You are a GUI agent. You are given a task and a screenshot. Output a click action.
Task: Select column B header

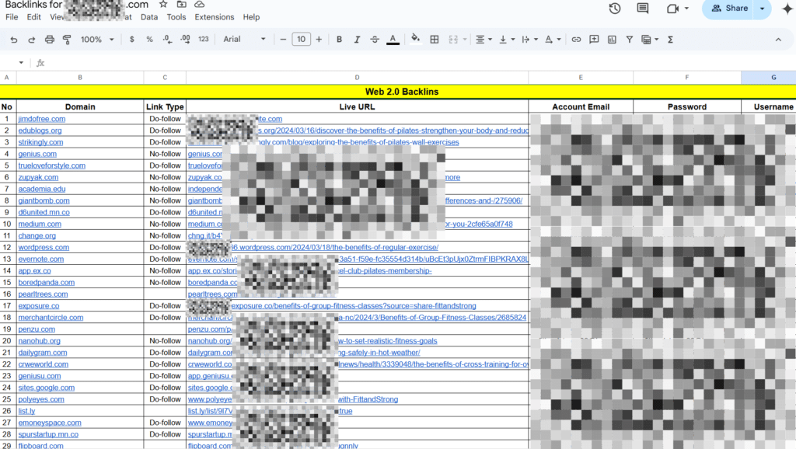80,78
